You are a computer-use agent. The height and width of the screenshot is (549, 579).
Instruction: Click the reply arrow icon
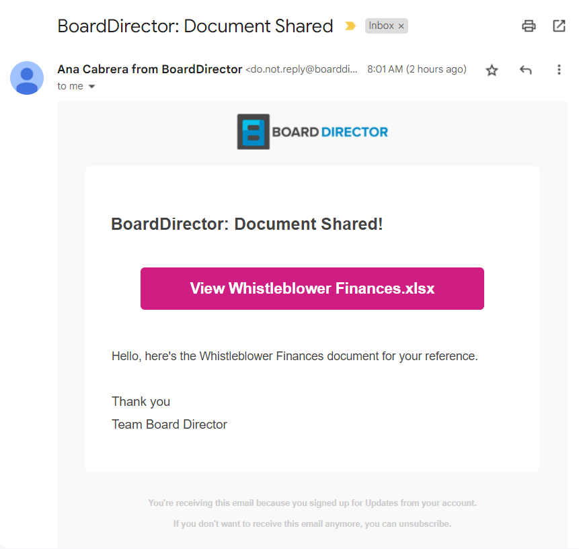[525, 70]
